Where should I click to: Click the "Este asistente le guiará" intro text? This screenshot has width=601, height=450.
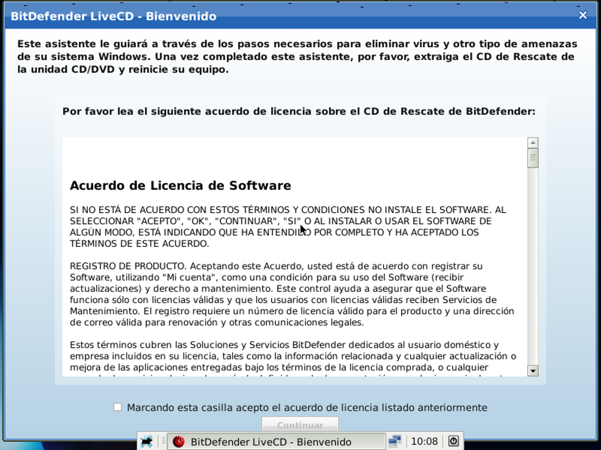pos(297,56)
